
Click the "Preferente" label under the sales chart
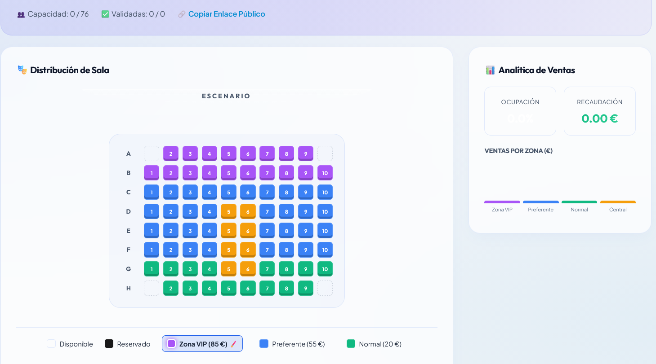click(x=541, y=210)
